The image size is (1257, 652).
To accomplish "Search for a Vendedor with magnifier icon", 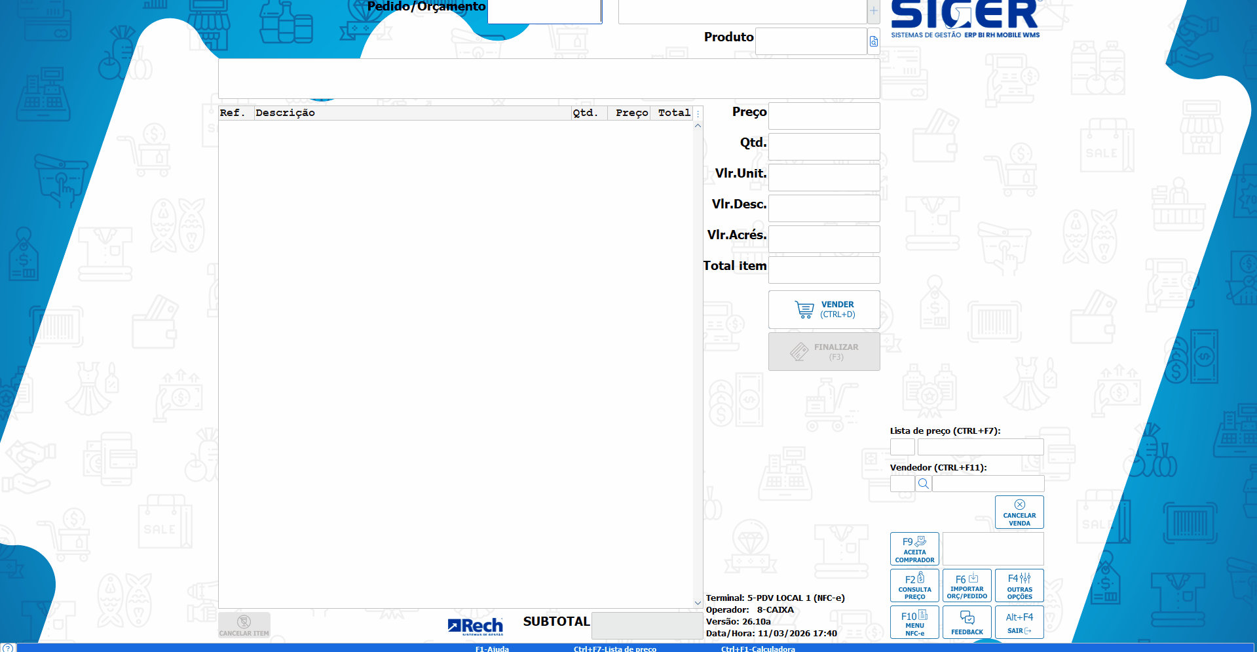I will click(924, 484).
